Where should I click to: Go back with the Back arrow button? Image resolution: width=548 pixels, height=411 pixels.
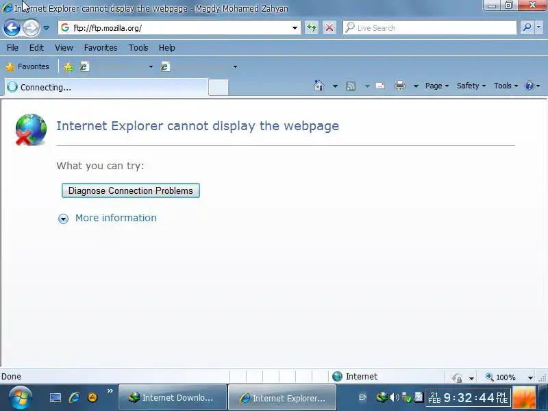click(x=12, y=27)
